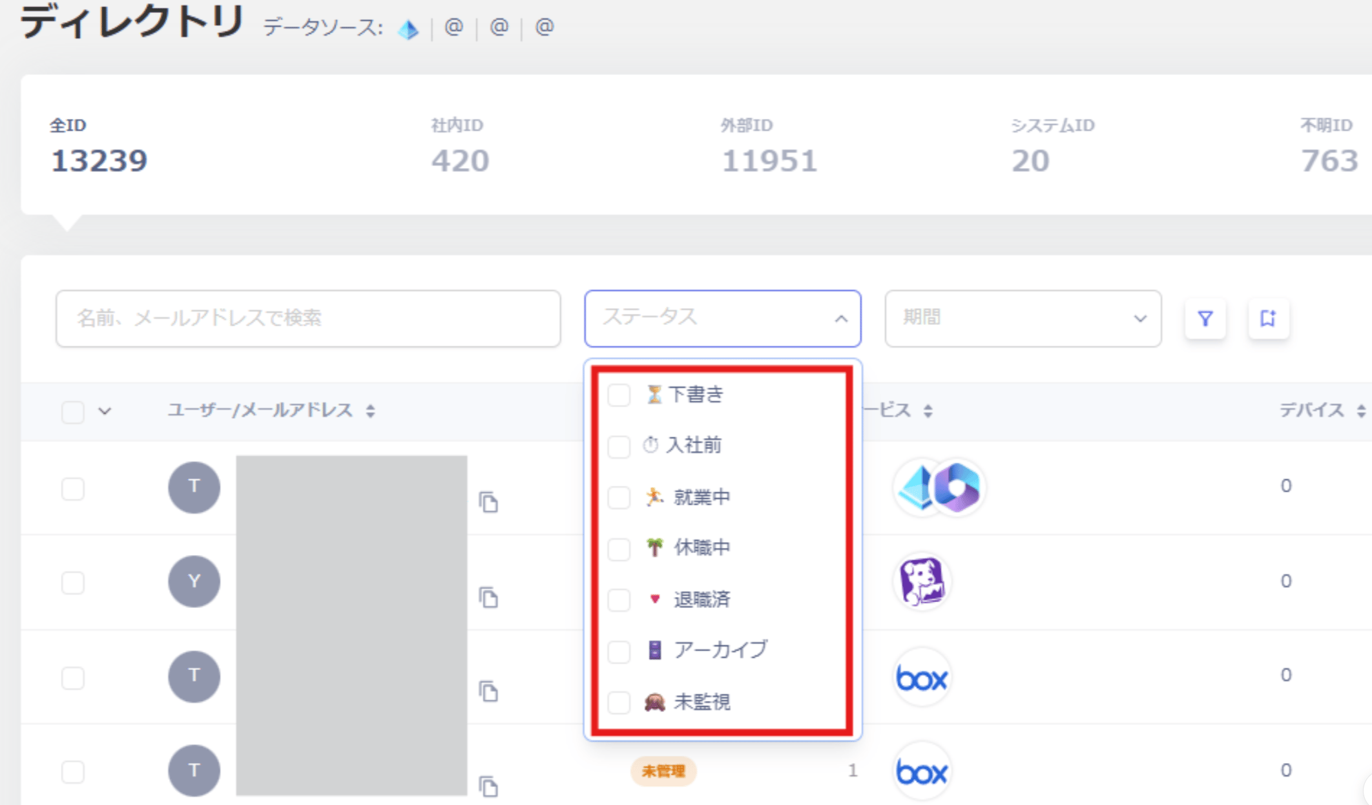This screenshot has height=805, width=1372.
Task: Select first T user row checkbox
Action: pos(73,488)
